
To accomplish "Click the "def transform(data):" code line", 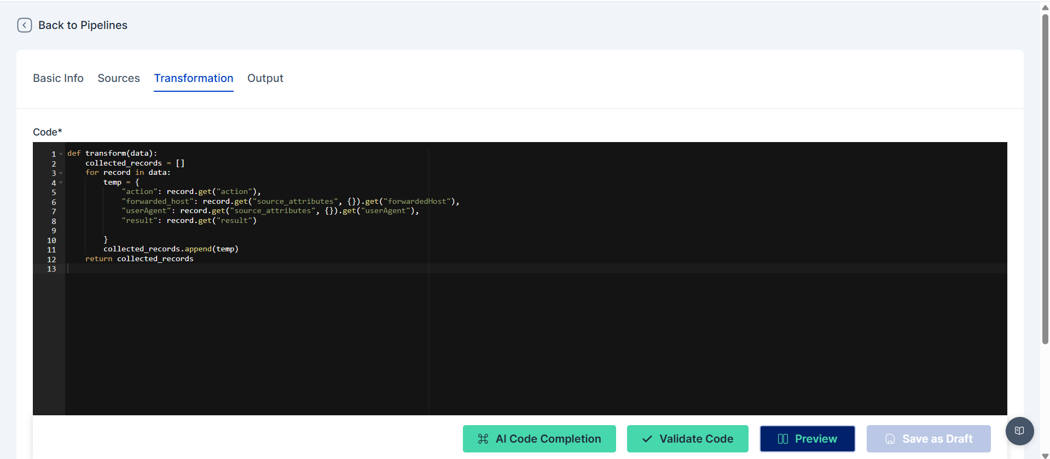I will point(112,154).
